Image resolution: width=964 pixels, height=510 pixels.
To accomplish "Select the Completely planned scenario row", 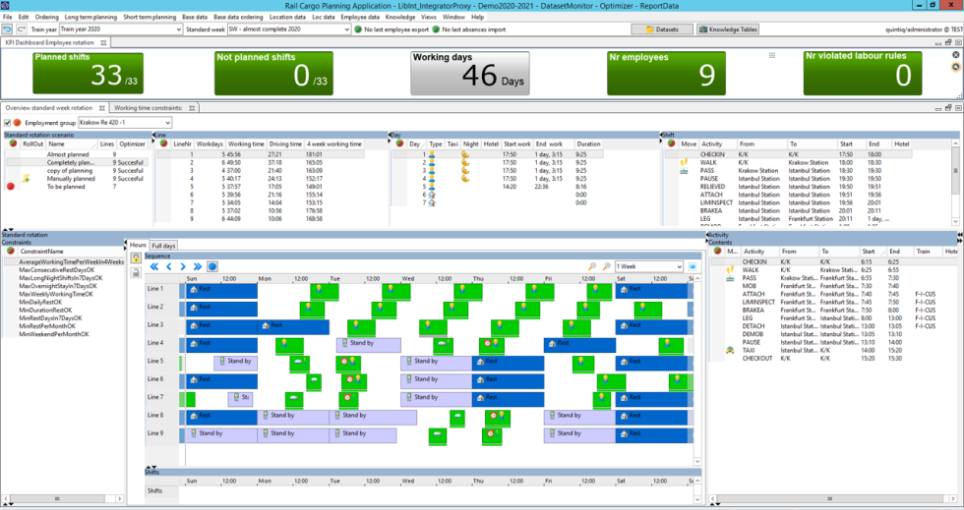I will [78, 163].
